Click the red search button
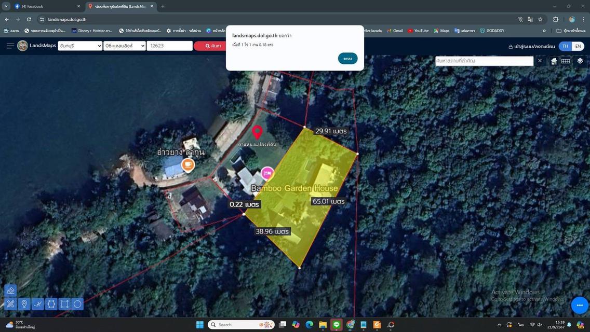 tap(213, 46)
